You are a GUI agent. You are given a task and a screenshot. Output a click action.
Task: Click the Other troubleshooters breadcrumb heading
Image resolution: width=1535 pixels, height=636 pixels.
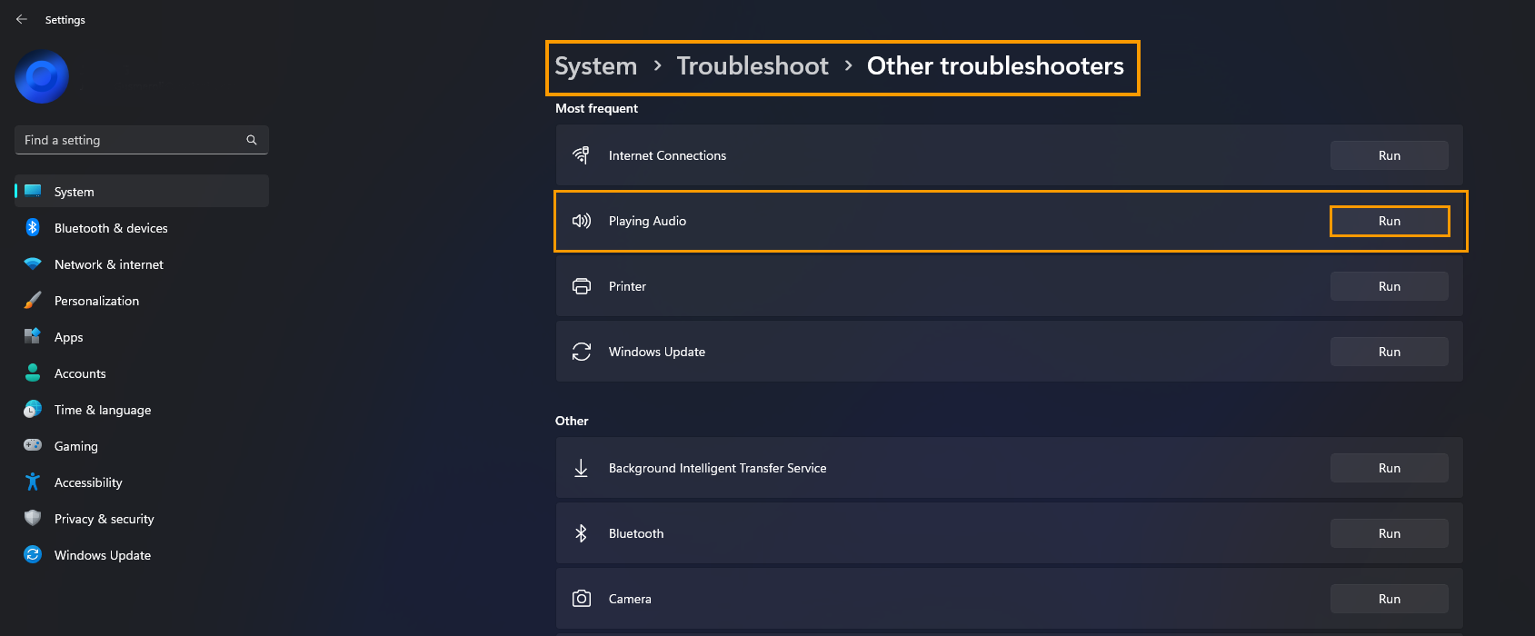tap(995, 66)
